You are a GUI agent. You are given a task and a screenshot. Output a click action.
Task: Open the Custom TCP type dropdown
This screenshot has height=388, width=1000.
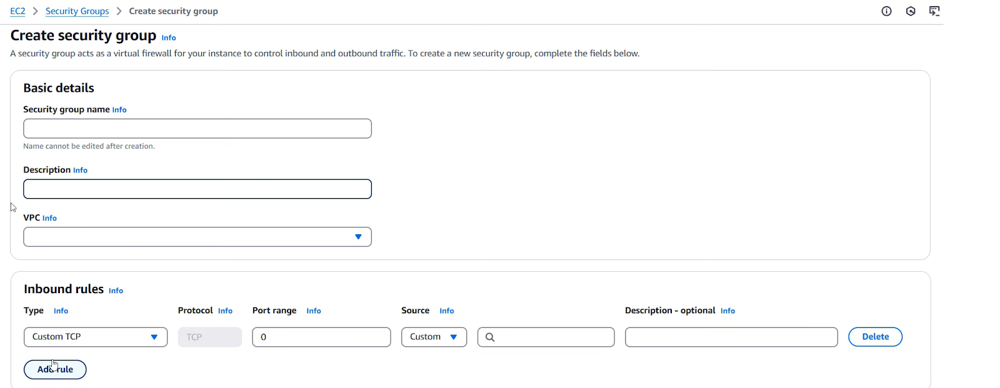tap(96, 337)
